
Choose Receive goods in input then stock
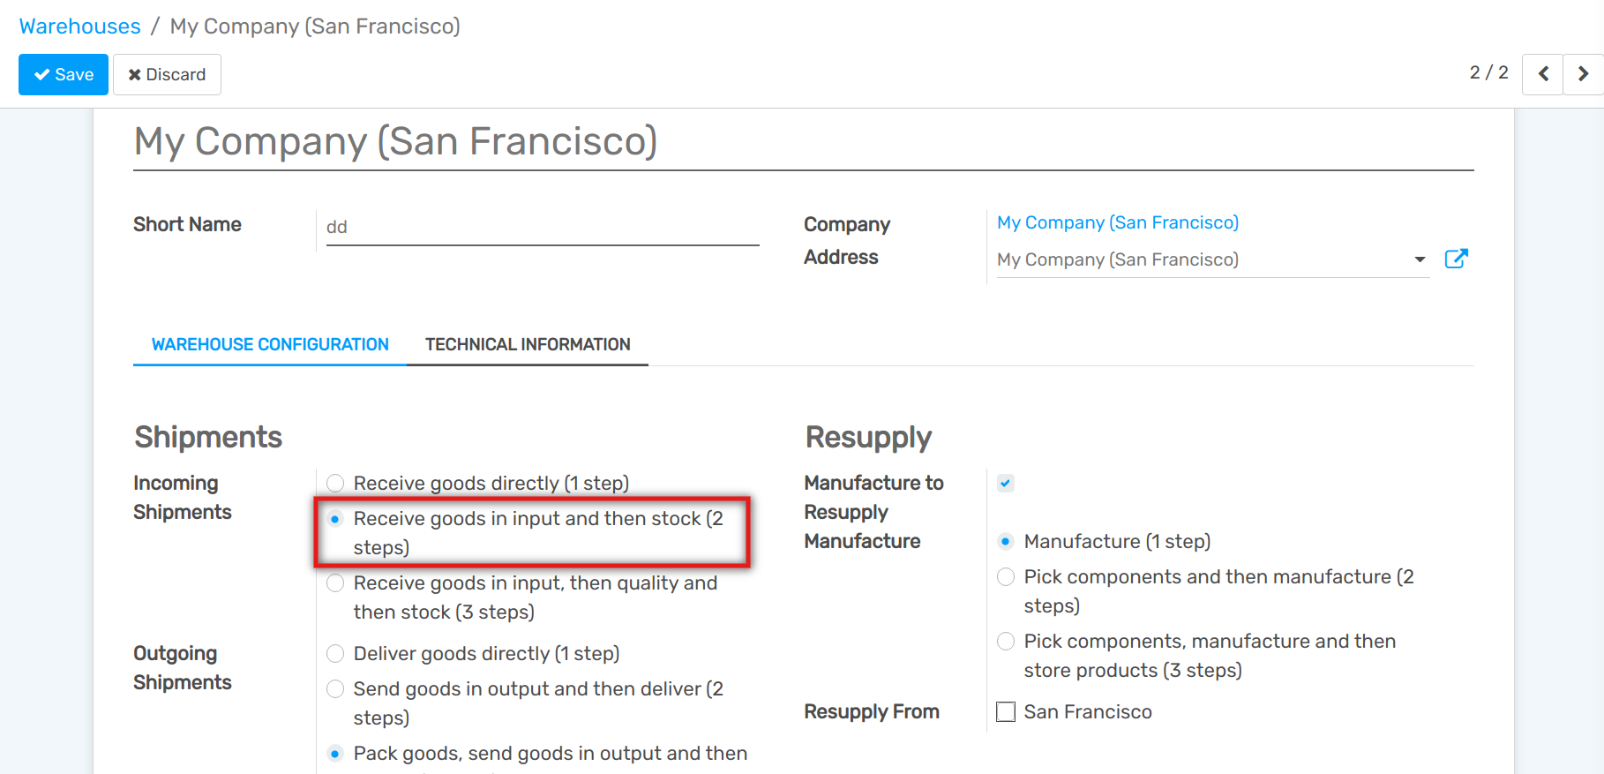[x=335, y=519]
